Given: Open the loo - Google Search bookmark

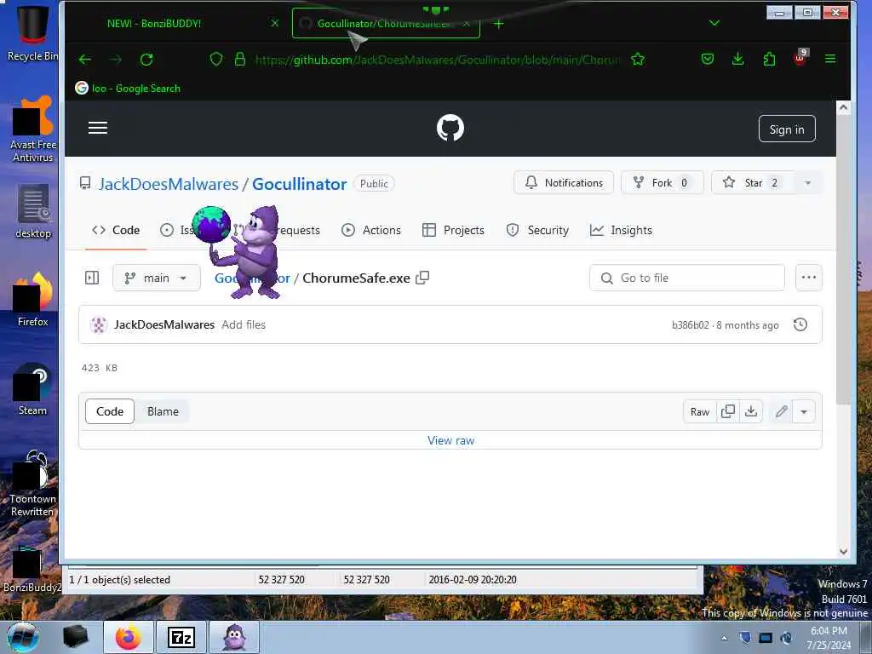Looking at the screenshot, I should 128,89.
